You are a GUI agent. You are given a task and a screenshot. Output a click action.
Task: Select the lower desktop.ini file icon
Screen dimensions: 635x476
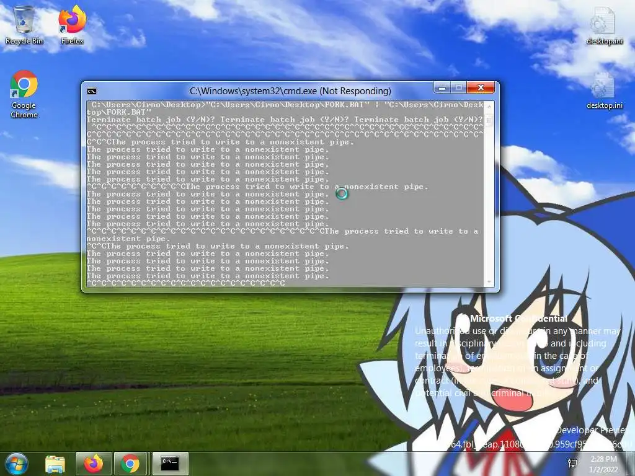tap(604, 90)
